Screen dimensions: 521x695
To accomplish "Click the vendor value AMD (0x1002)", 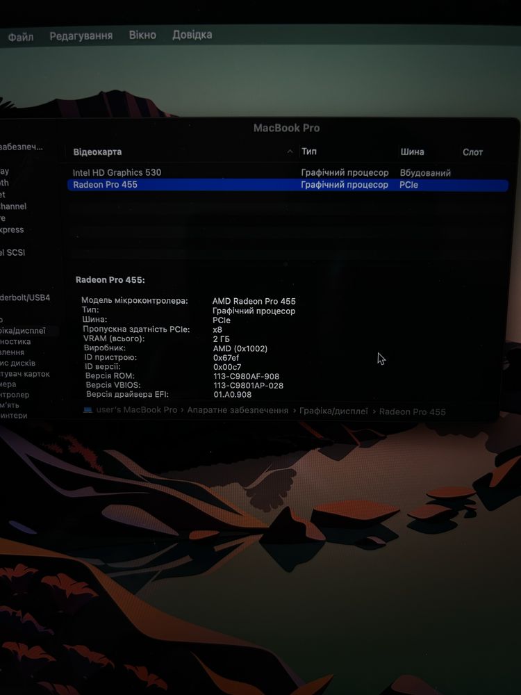I will [240, 349].
